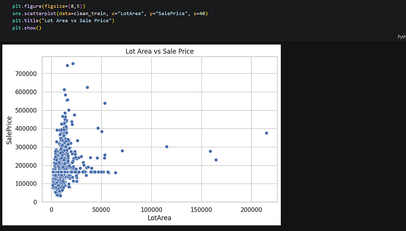
Task: Click the rightmost data point near 200000 LotArea
Action: click(x=266, y=133)
